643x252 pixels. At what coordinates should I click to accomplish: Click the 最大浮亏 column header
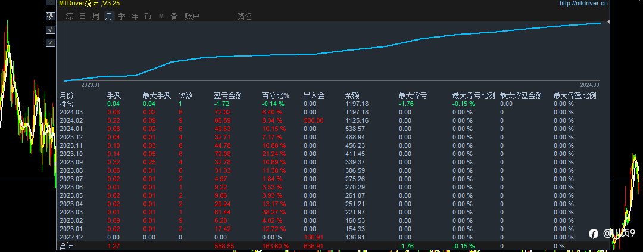point(413,96)
